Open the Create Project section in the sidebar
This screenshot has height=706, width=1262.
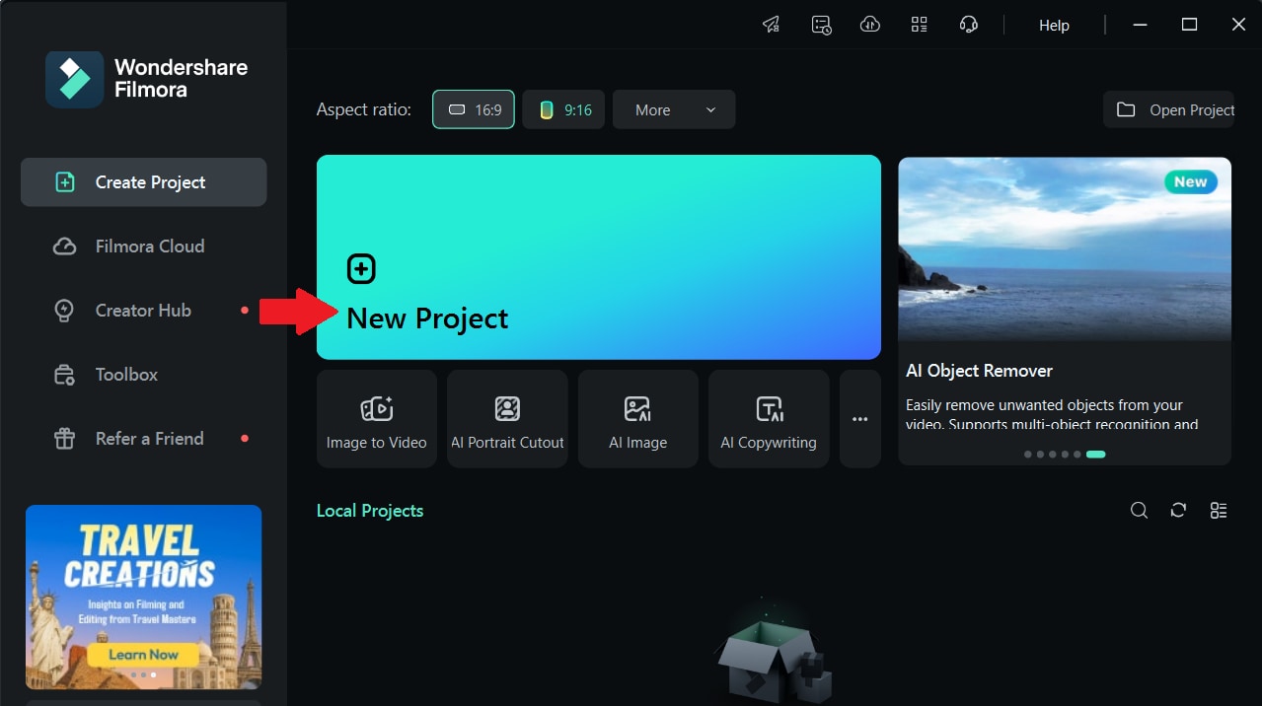(143, 182)
